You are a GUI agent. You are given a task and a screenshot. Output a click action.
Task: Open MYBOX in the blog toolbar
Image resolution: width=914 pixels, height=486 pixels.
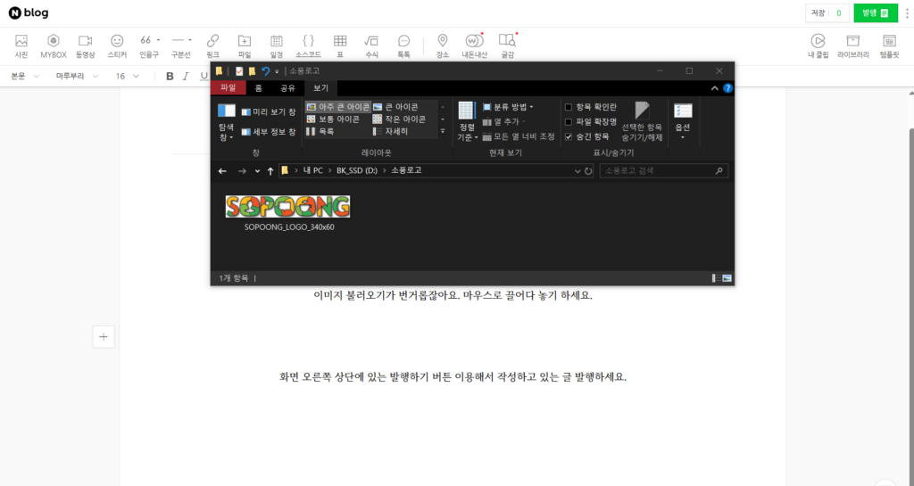(53, 46)
